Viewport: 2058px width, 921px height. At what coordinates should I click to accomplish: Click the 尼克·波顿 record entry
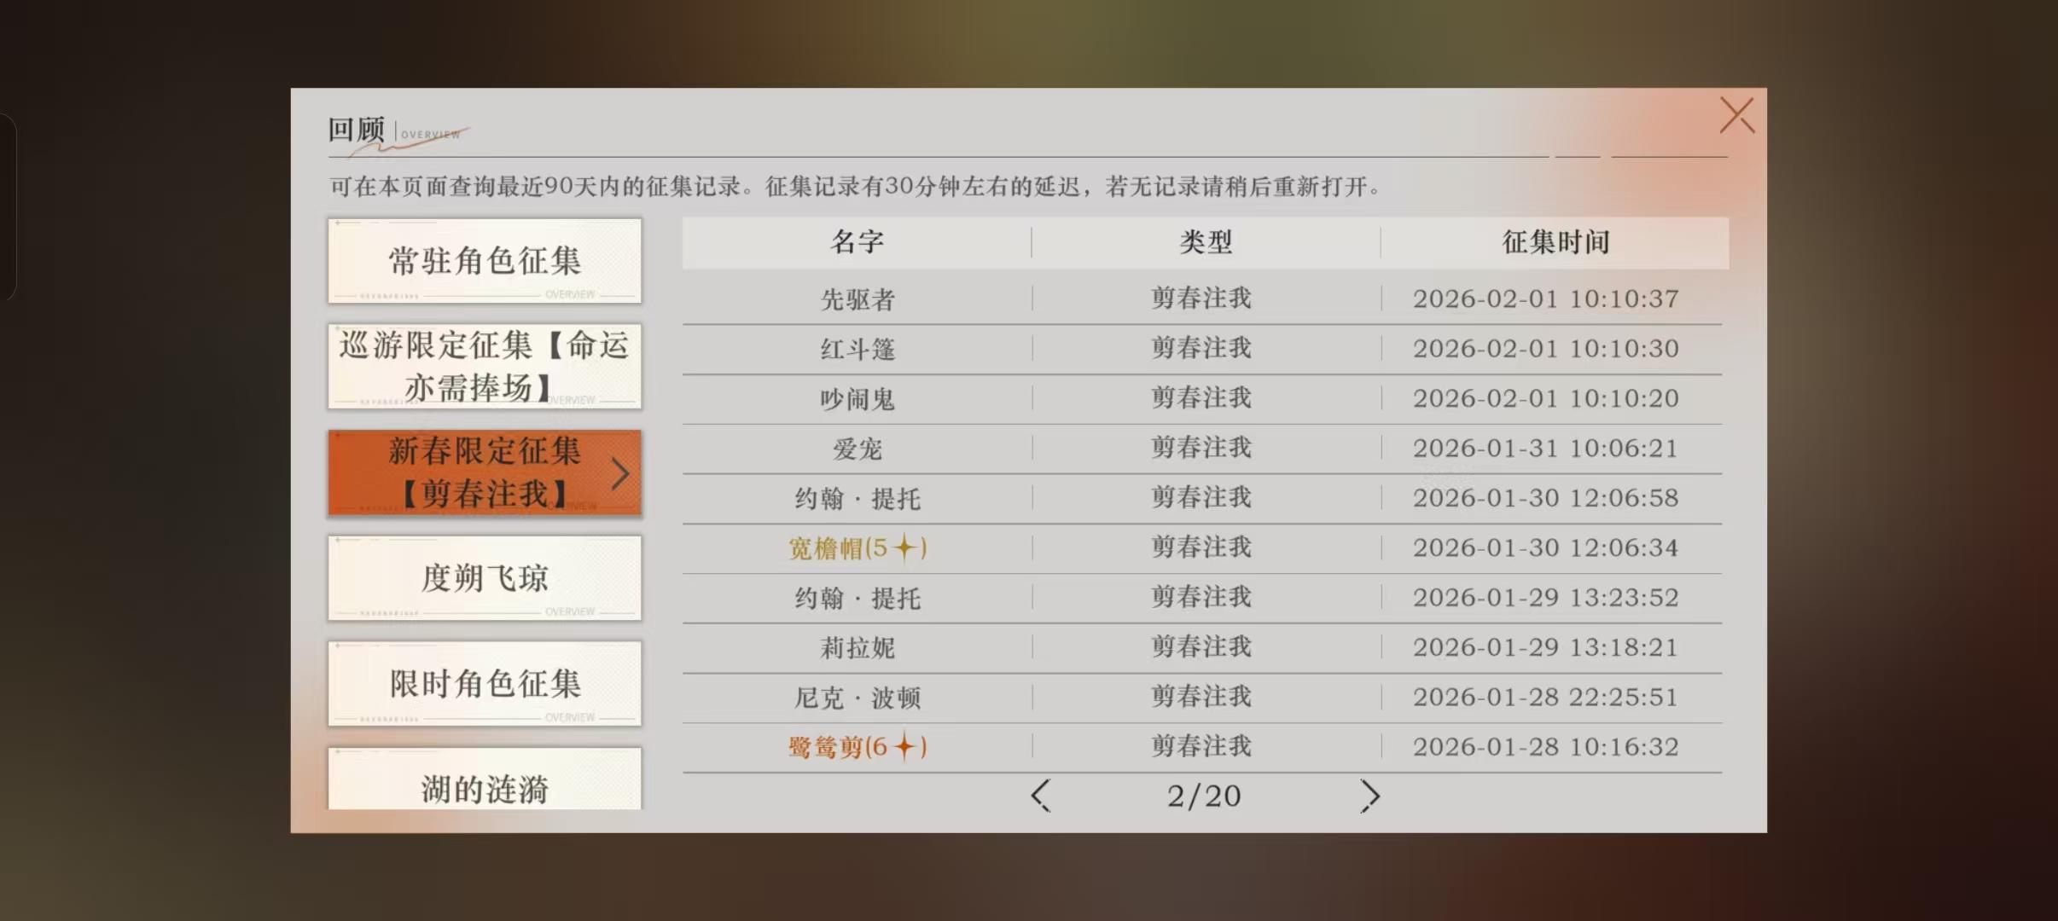tap(857, 698)
